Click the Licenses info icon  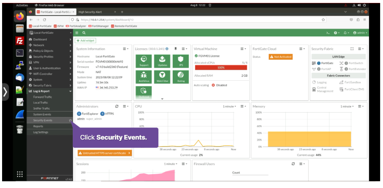click(167, 49)
